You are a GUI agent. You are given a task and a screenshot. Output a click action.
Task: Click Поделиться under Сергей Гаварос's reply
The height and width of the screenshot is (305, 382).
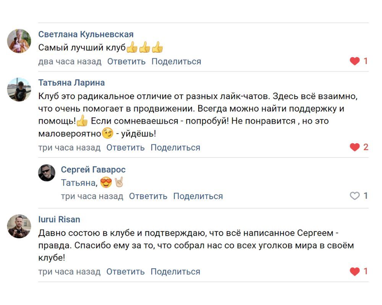pyautogui.click(x=198, y=196)
